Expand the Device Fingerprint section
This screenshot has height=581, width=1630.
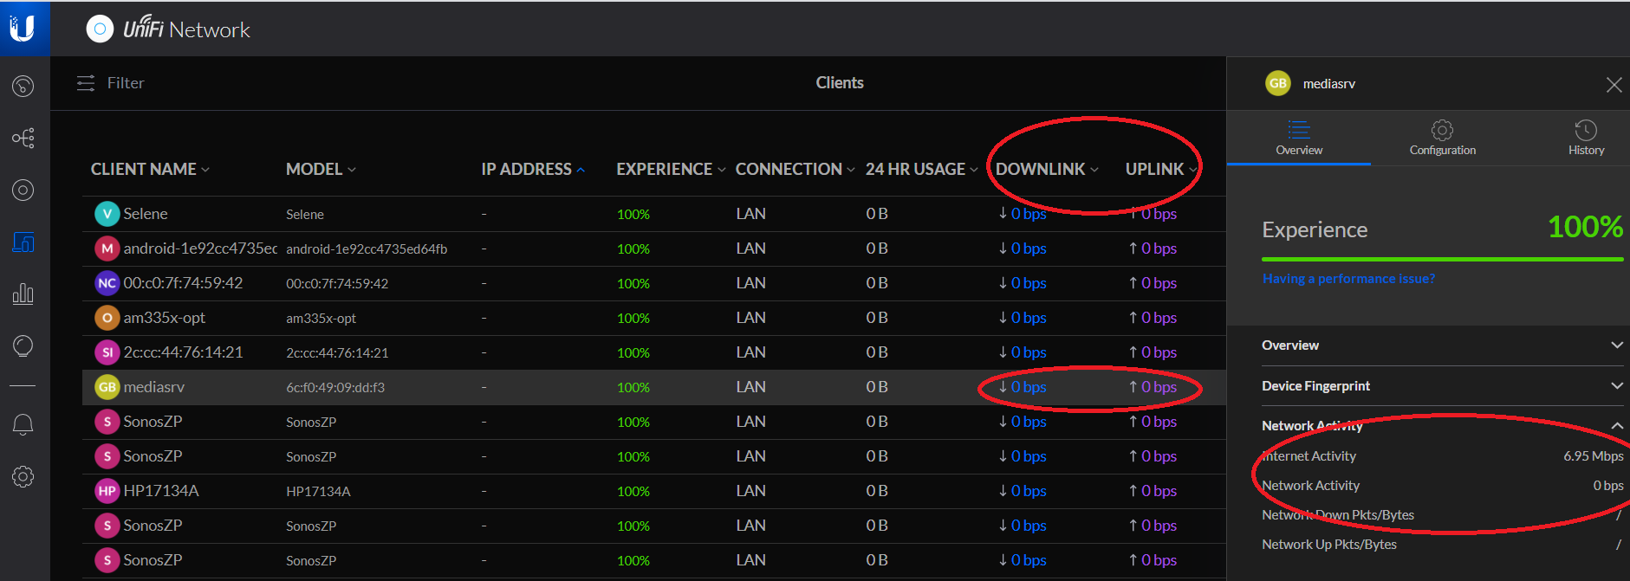pyautogui.click(x=1442, y=386)
